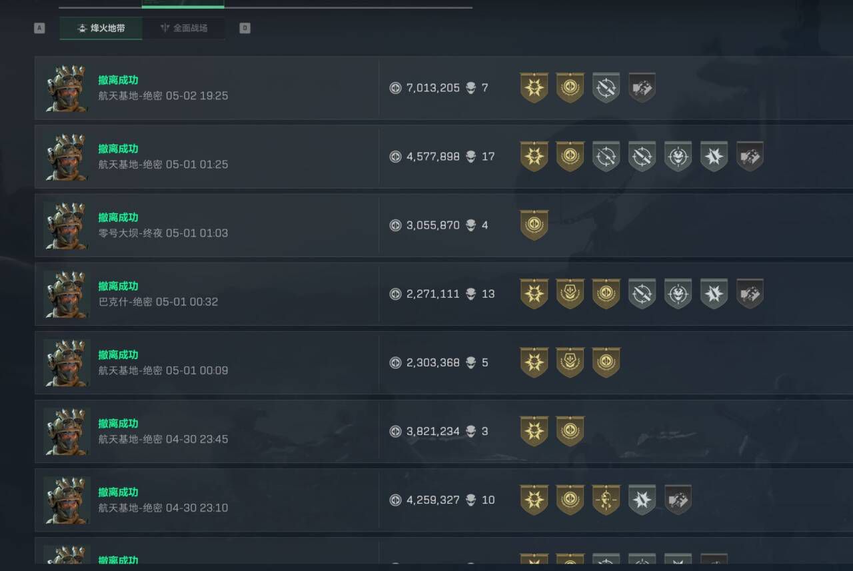
Task: Switch to the 全面战场 tab
Action: tap(183, 29)
